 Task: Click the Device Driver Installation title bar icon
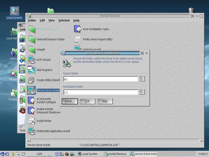(x=63, y=53)
